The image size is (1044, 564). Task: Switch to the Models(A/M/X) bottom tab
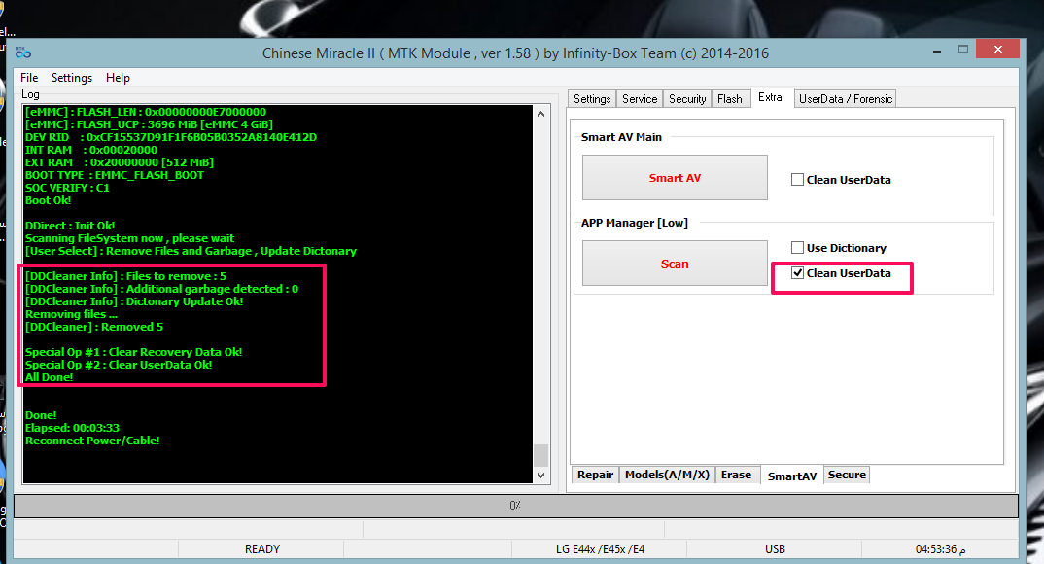click(667, 475)
